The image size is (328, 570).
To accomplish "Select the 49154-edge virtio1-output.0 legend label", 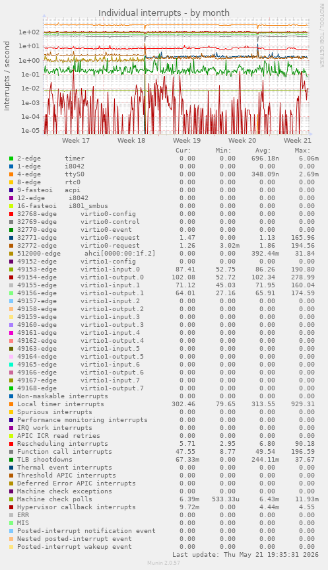I will (81, 277).
